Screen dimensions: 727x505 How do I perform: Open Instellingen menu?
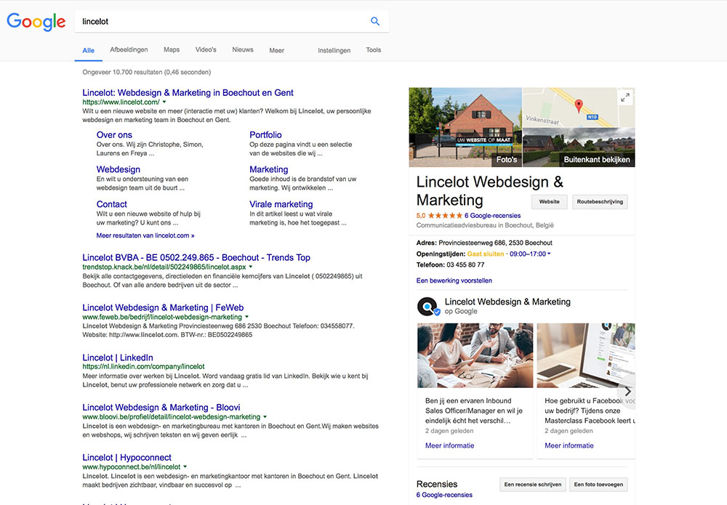tap(334, 51)
